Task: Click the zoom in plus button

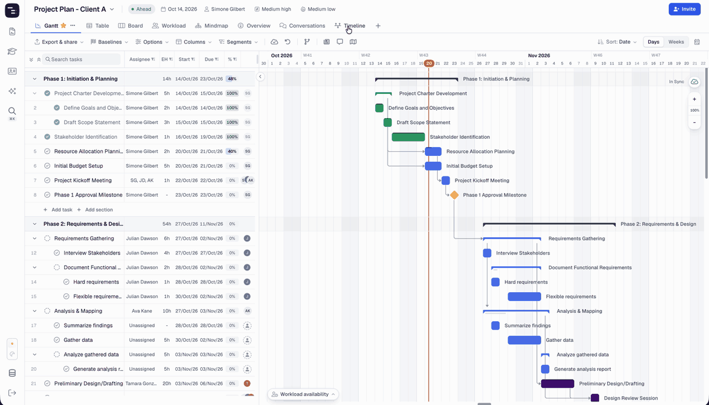Action: (x=694, y=99)
